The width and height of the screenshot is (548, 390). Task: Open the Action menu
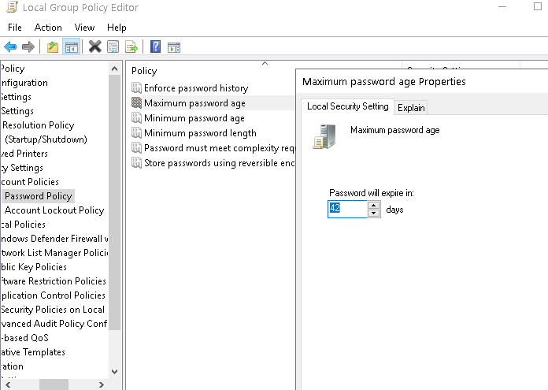coord(48,28)
